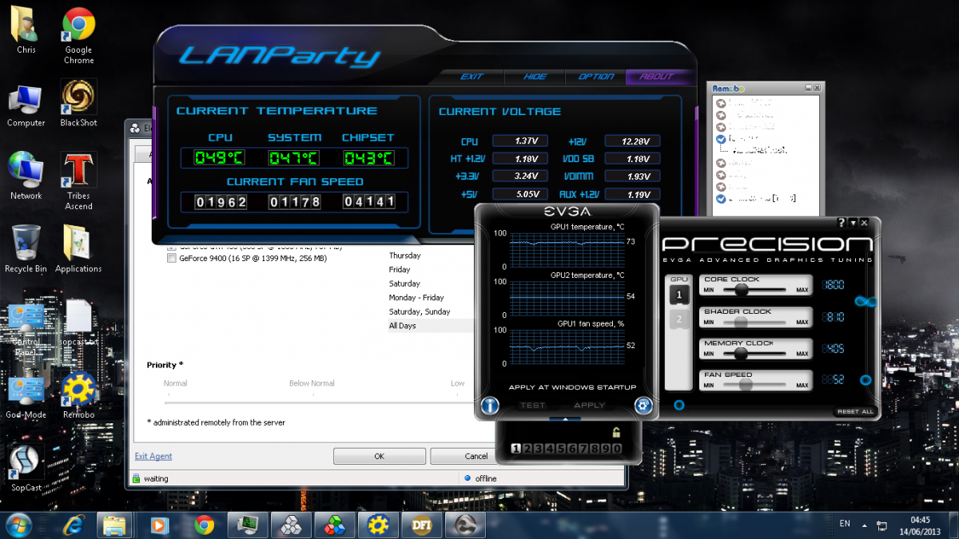Click the infinity sync icon in Precision
Screen dimensions: 959x539
(x=866, y=300)
